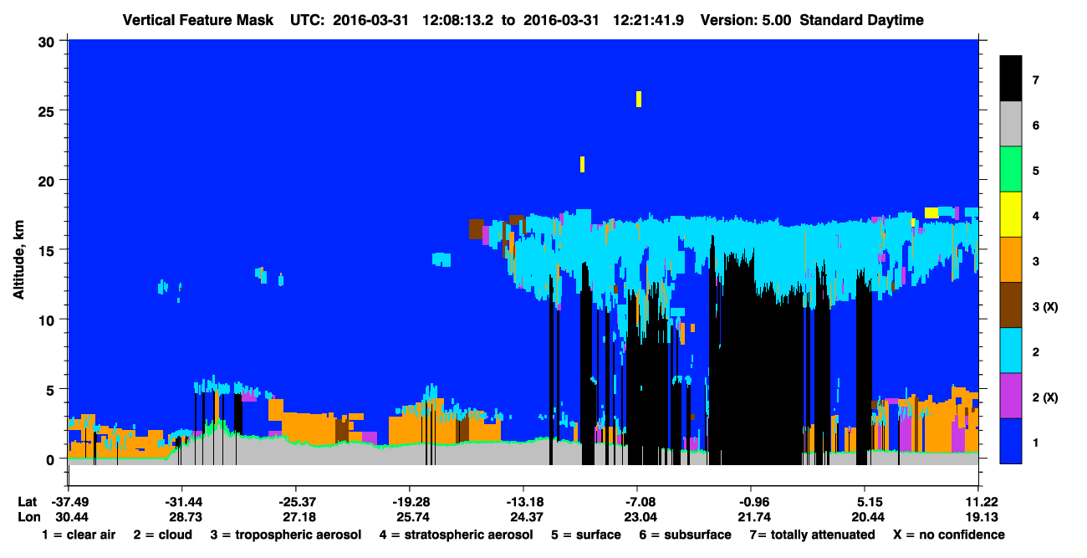Click the latitude value "-19.28"
Image resolution: width=1087 pixels, height=558 pixels.
[x=409, y=502]
